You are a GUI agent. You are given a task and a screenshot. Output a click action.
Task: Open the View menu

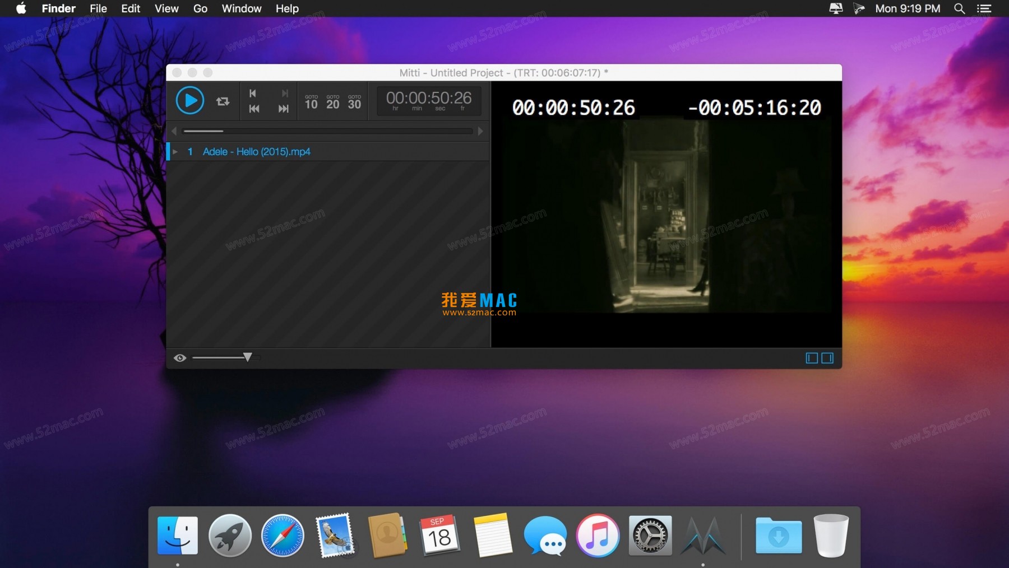166,8
